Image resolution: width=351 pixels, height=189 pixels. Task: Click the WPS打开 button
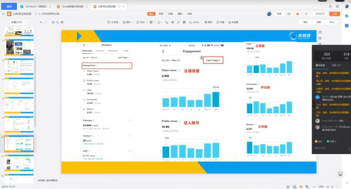coord(320,14)
